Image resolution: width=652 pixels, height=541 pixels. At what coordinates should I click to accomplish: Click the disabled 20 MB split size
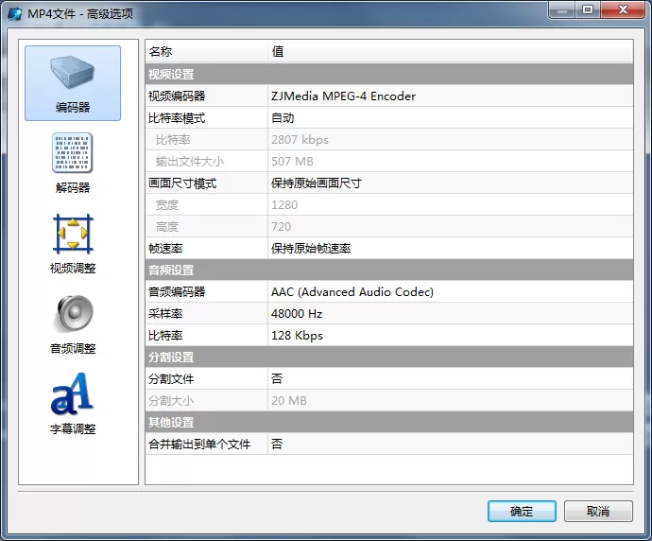coord(289,401)
